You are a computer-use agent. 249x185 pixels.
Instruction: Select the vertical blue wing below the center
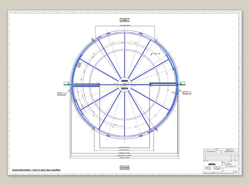[x=124, y=114]
